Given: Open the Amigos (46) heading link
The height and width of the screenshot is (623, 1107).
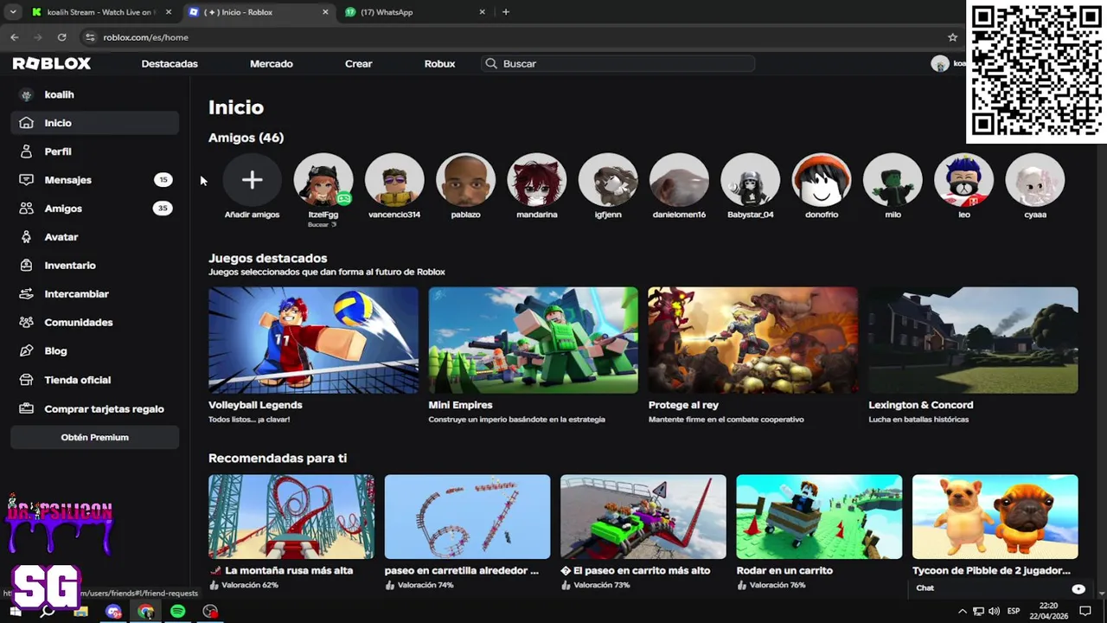Looking at the screenshot, I should [246, 138].
